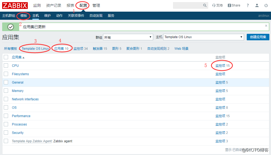Screen dimensions: 271x155
Task: Check the Performance row checkbox
Action: click(6, 116)
